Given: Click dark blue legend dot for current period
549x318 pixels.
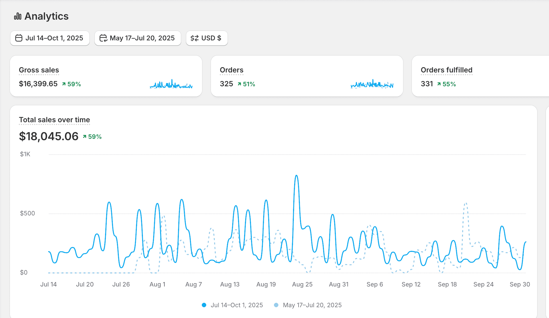Looking at the screenshot, I should (204, 305).
